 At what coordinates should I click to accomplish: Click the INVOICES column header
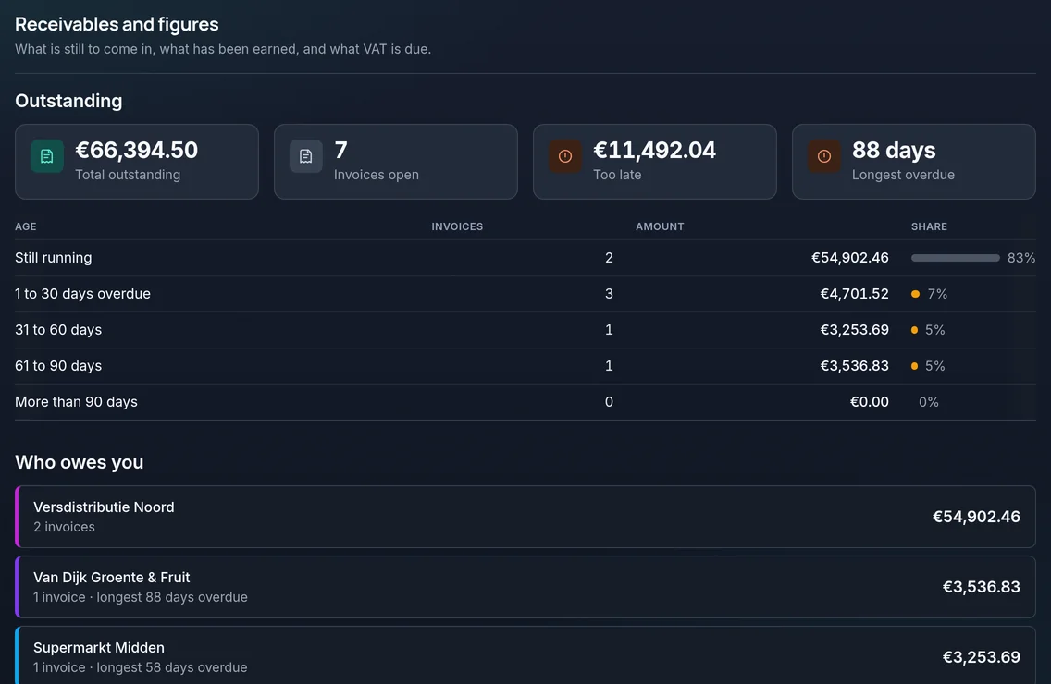coord(457,226)
